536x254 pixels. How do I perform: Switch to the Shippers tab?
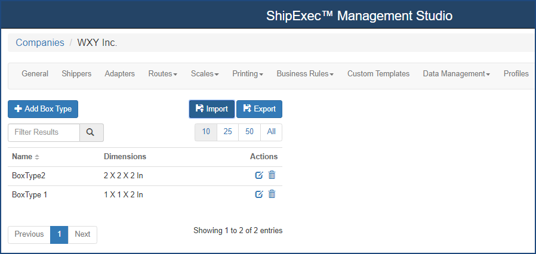[76, 74]
